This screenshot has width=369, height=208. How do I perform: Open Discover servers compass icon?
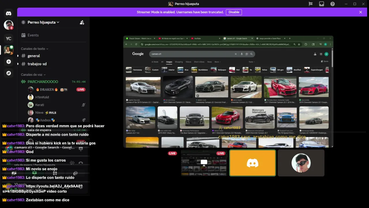(9, 73)
